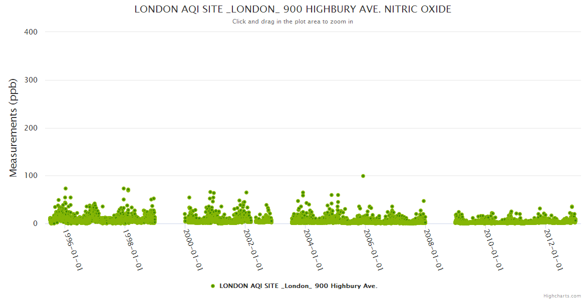This screenshot has width=586, height=300.
Task: Select the 2000-01-01 x-axis date label
Action: pyautogui.click(x=193, y=249)
